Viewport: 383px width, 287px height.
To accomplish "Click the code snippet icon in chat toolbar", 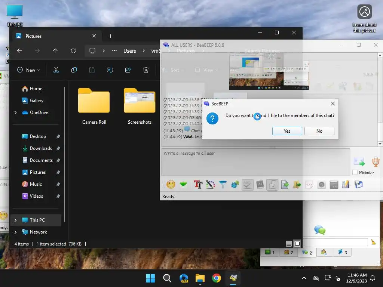I will [x=309, y=185].
